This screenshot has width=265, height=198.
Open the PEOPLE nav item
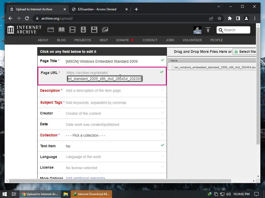click(x=217, y=40)
